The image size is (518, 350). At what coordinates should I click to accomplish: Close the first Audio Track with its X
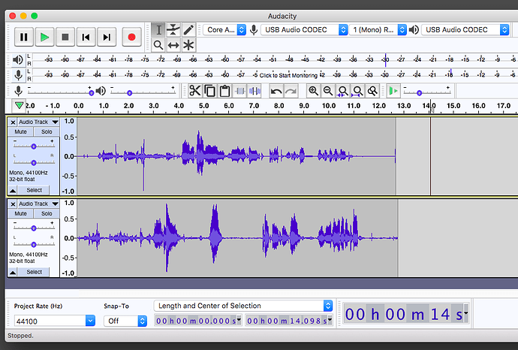[13, 122]
